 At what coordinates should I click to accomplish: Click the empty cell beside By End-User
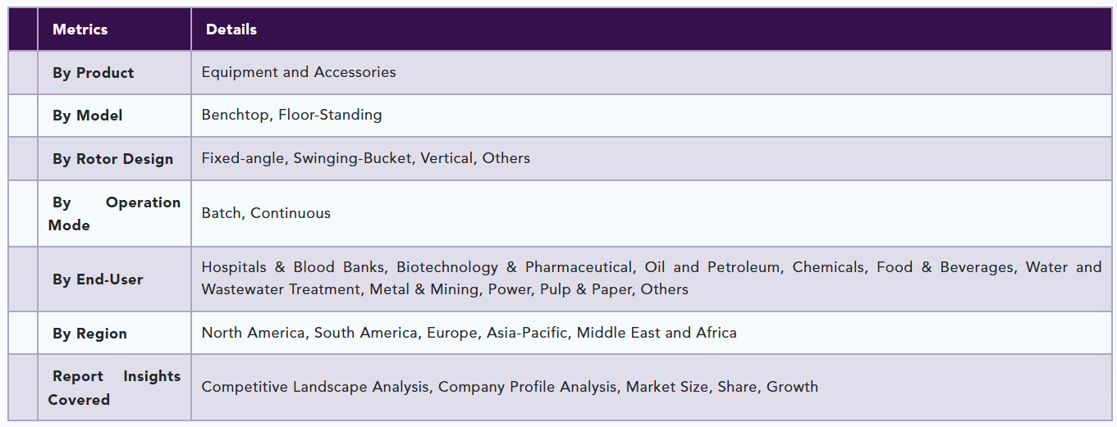coord(23,279)
